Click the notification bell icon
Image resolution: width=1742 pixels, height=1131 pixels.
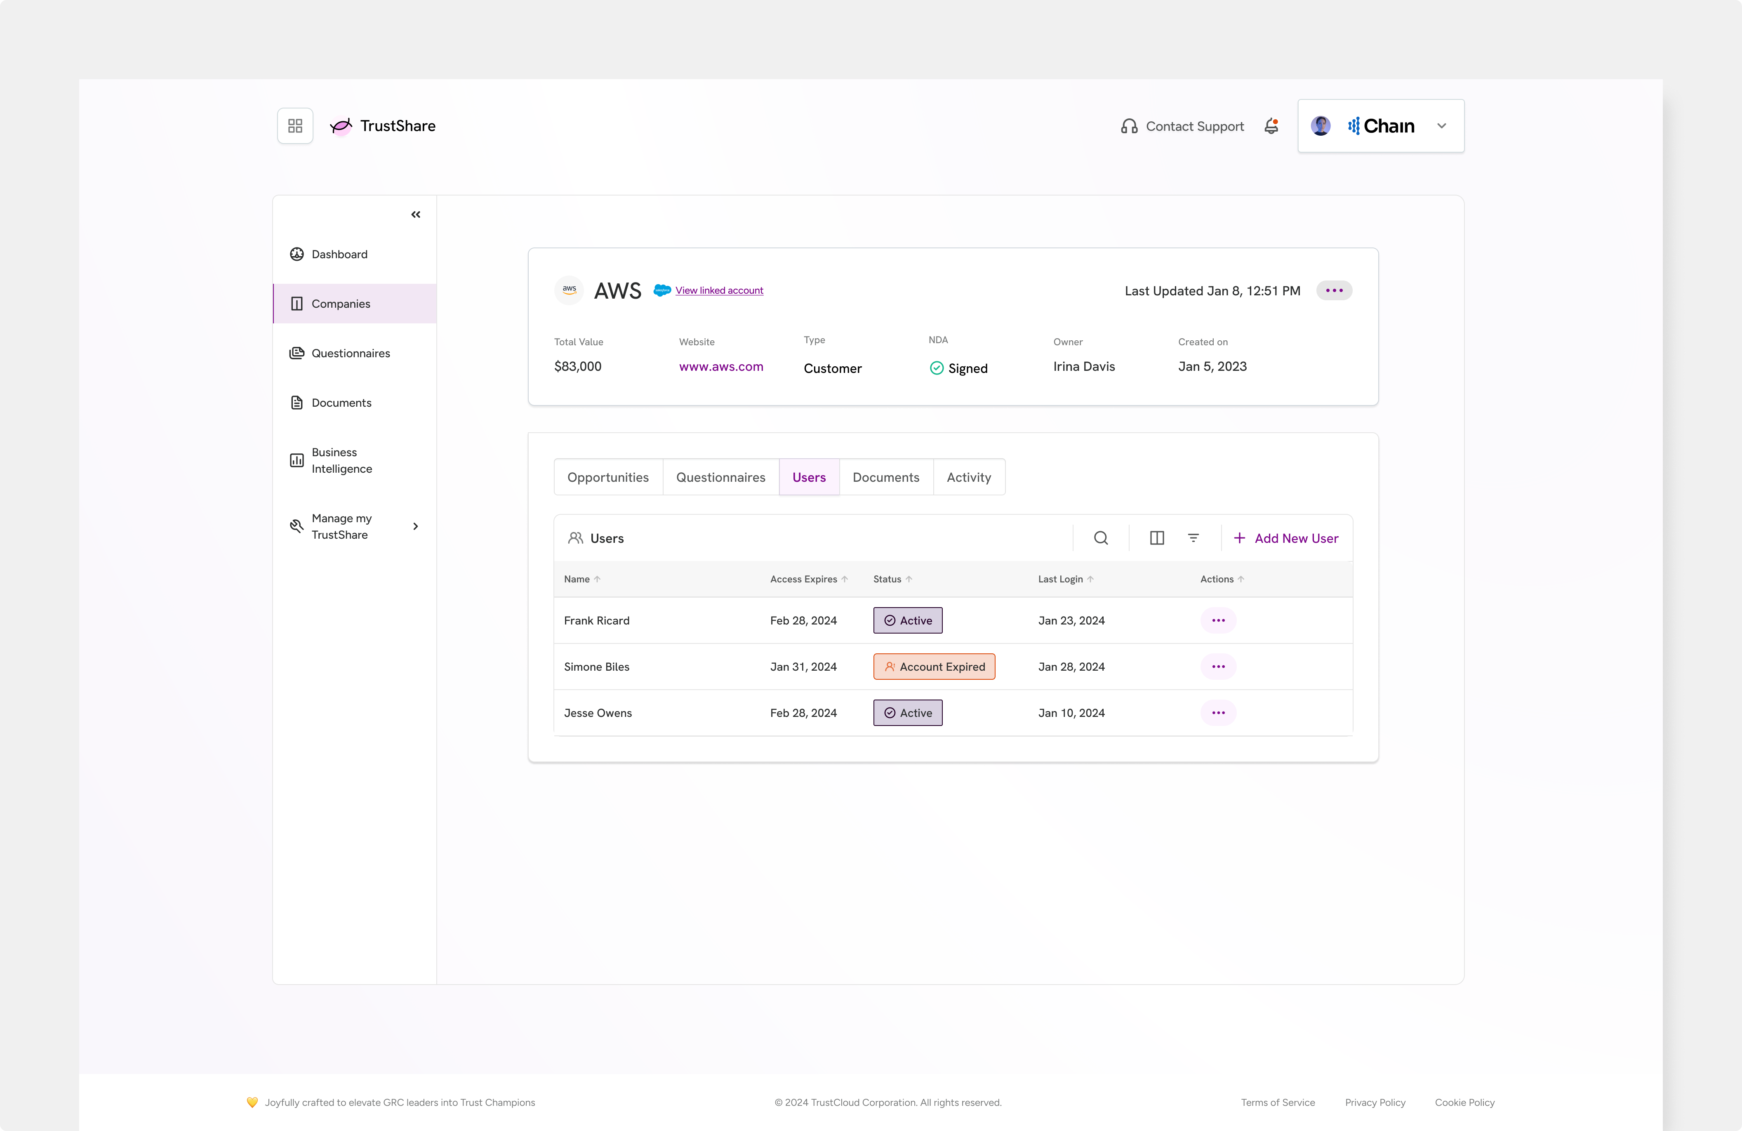click(x=1271, y=126)
